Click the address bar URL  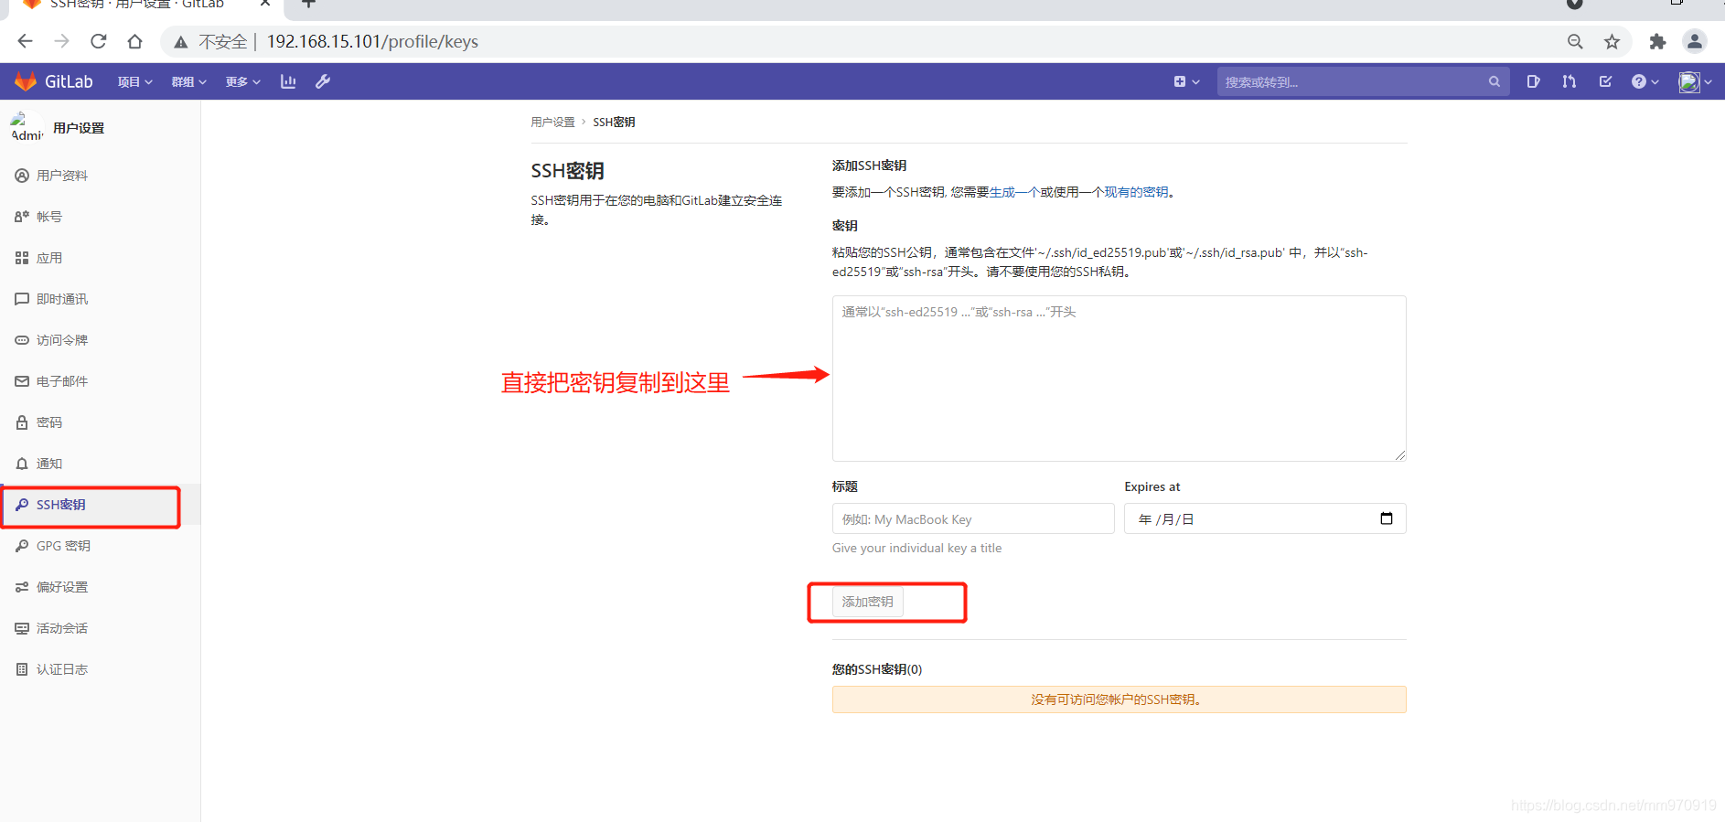click(x=372, y=41)
